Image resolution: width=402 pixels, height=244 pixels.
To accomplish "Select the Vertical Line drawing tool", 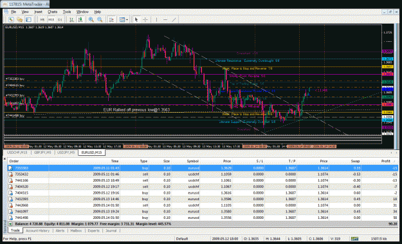I will (156, 19).
